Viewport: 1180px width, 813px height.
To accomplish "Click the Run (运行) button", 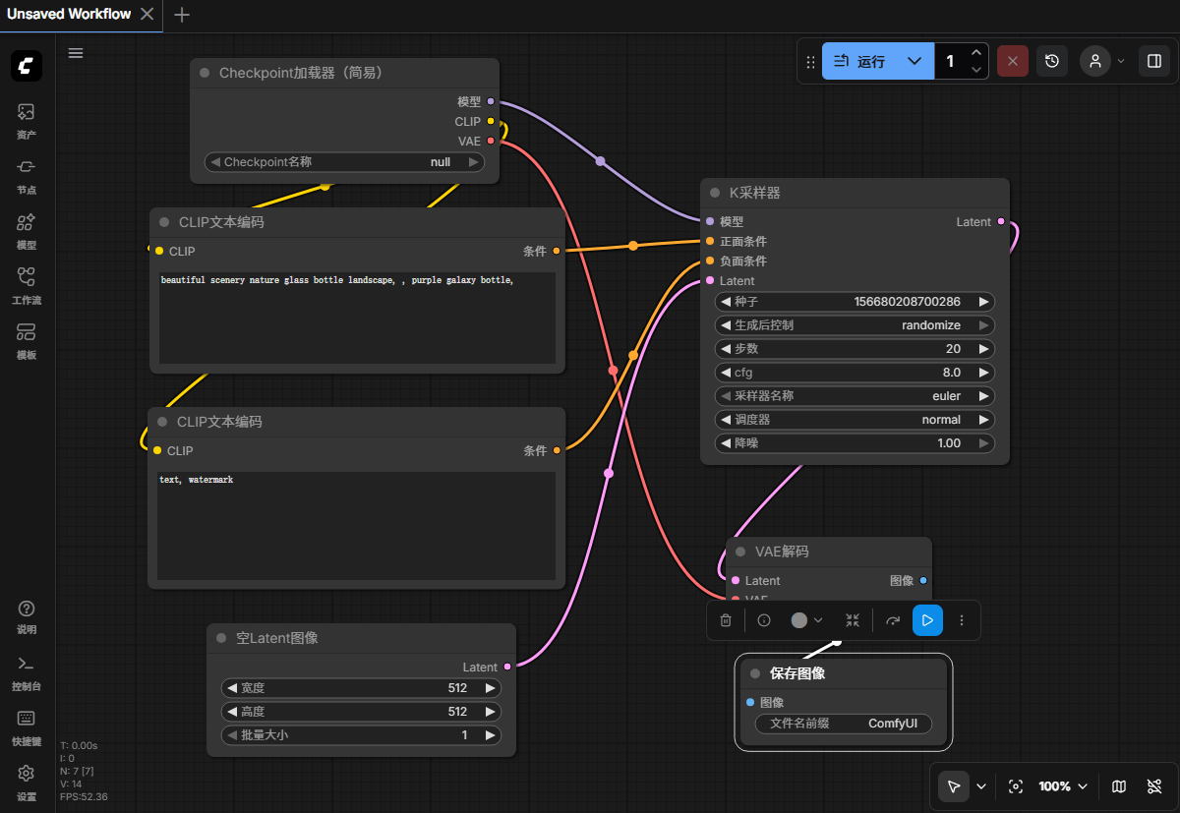I will pyautogui.click(x=860, y=61).
